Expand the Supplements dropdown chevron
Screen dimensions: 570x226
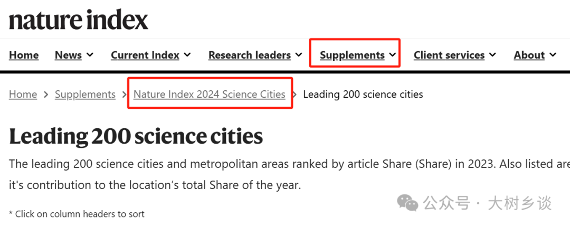pyautogui.click(x=392, y=54)
